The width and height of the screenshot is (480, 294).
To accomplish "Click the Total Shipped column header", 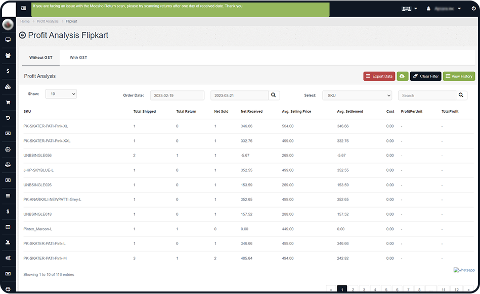I will [x=145, y=112].
